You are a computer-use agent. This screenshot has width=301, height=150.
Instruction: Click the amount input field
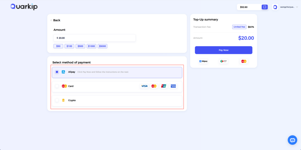coord(95,38)
